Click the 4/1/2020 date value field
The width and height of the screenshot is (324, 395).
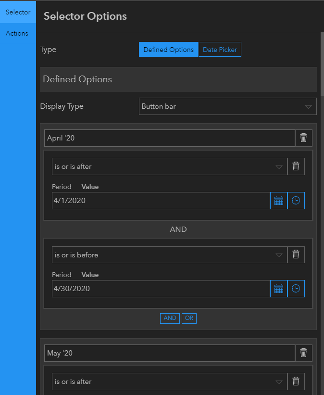(x=144, y=201)
